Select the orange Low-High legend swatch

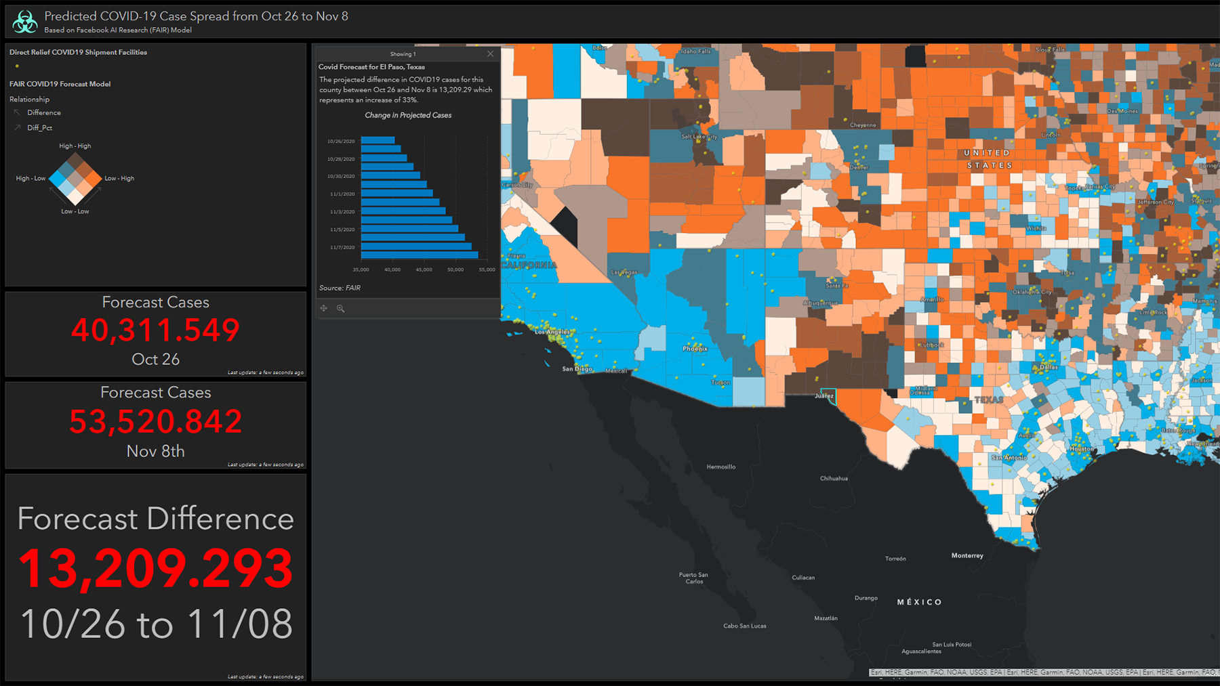(94, 179)
